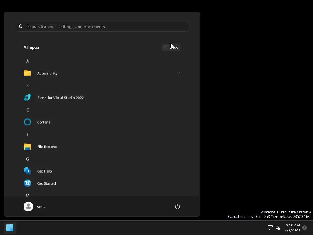Click the muted volume tray icon

click(278, 228)
